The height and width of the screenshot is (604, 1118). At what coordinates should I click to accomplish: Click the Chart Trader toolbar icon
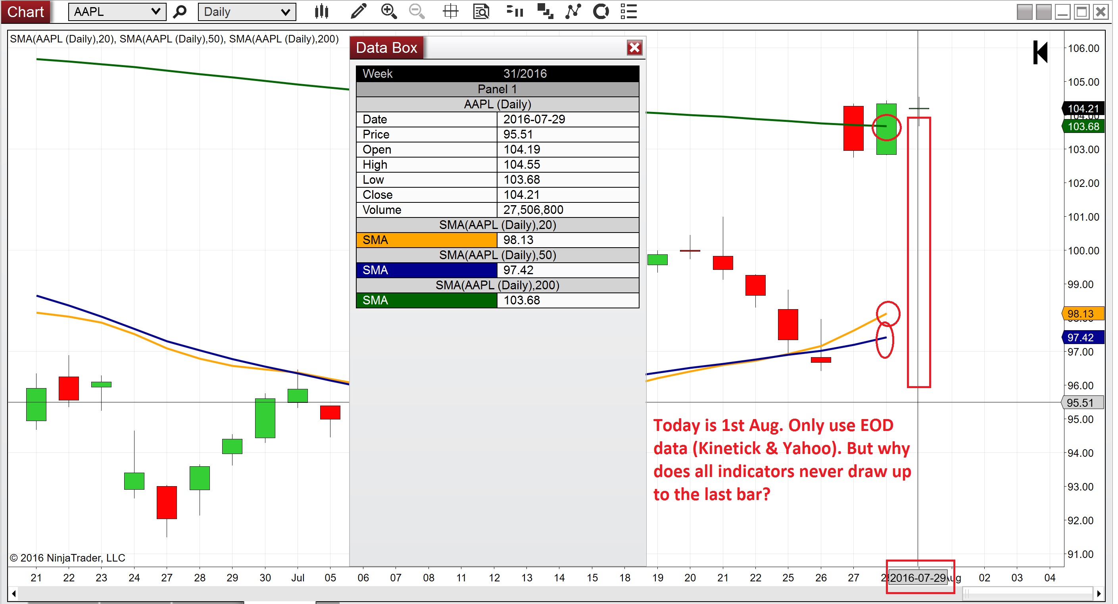515,12
